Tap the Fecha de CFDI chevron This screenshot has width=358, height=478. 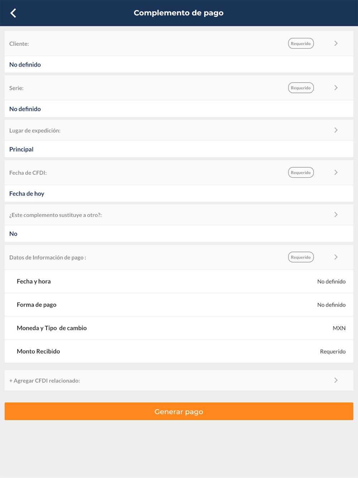tap(336, 172)
